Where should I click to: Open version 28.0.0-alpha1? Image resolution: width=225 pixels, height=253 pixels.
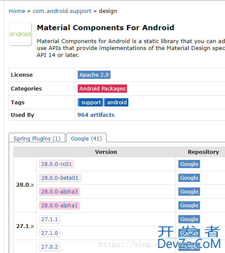[59, 206]
